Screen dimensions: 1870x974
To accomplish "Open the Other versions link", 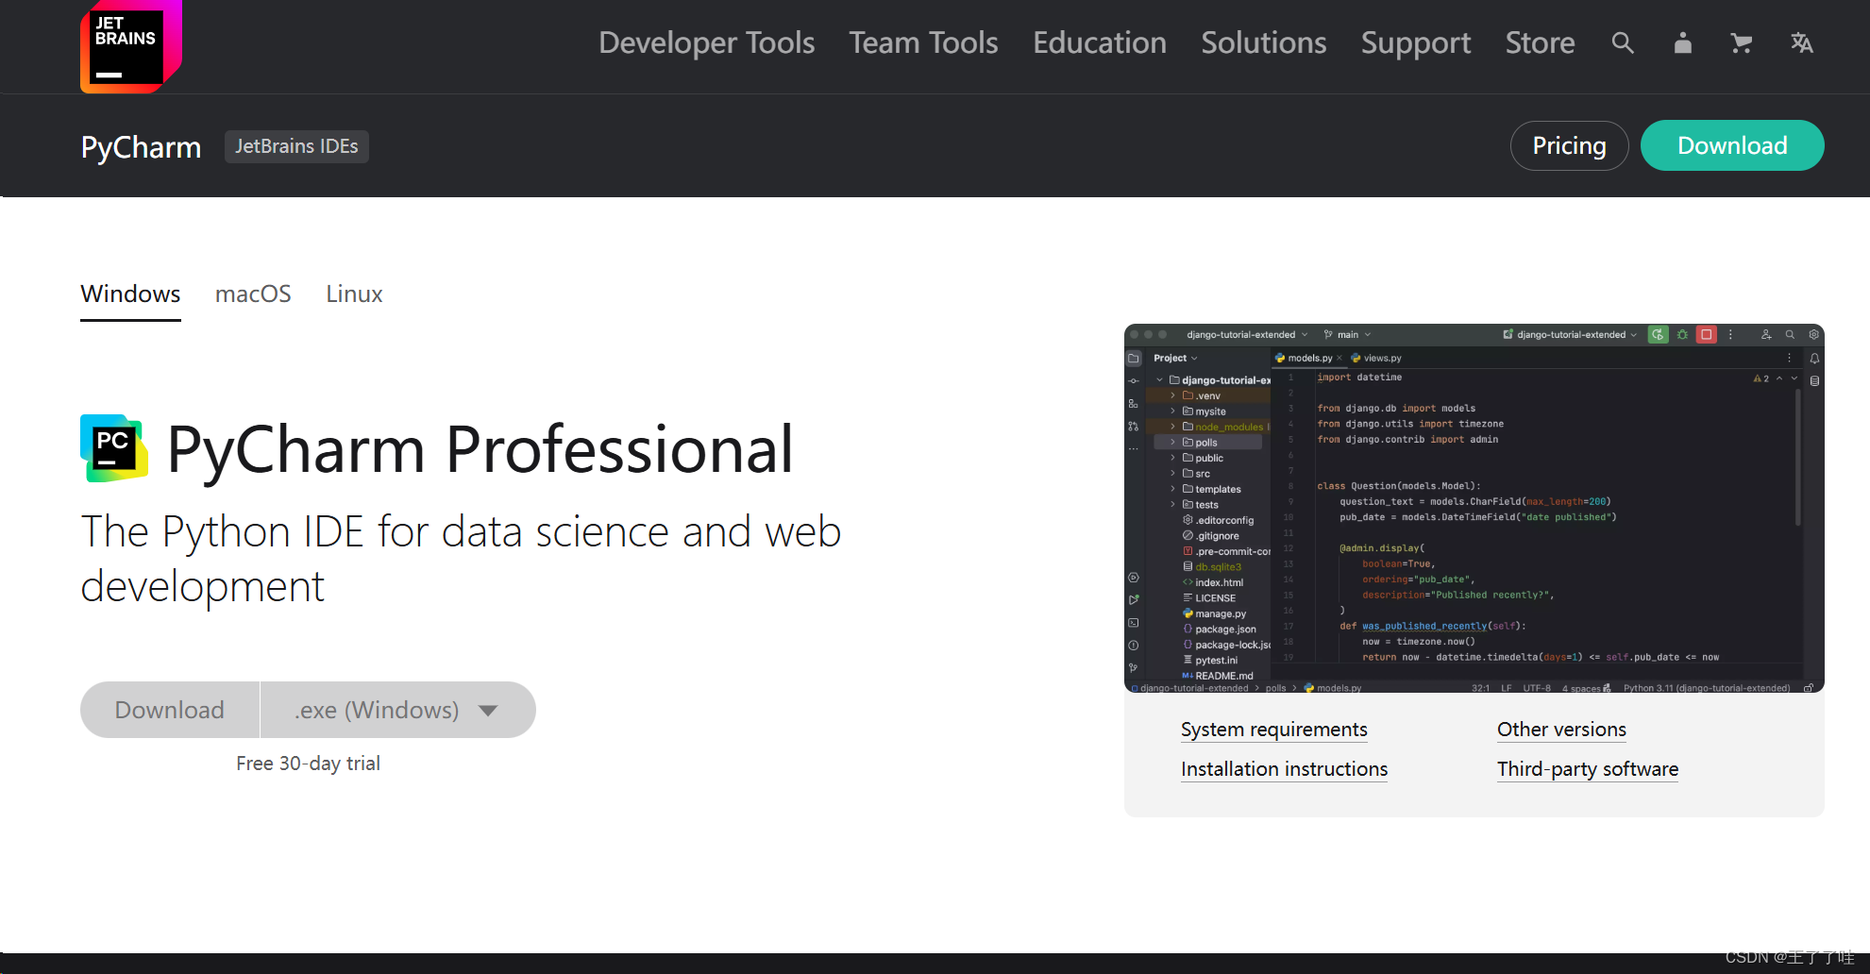I will coord(1561,730).
